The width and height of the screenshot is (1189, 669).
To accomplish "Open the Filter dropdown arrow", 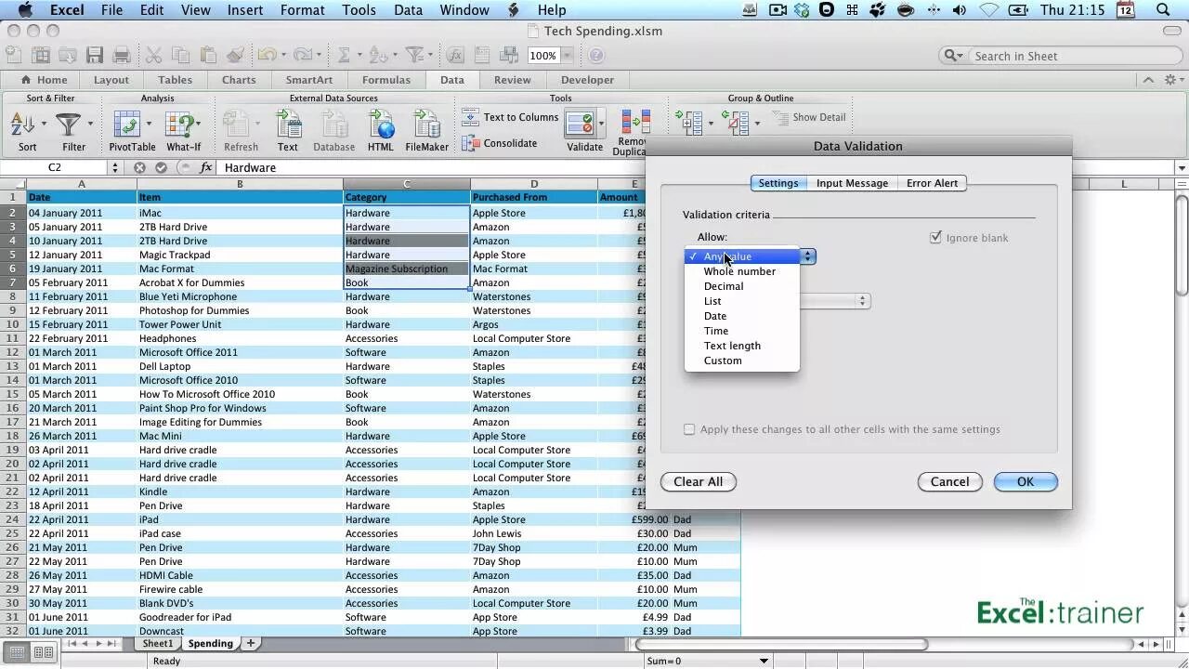I will (90, 123).
